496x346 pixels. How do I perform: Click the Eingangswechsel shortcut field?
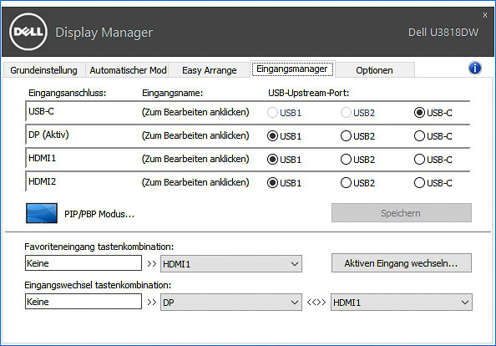(x=84, y=302)
